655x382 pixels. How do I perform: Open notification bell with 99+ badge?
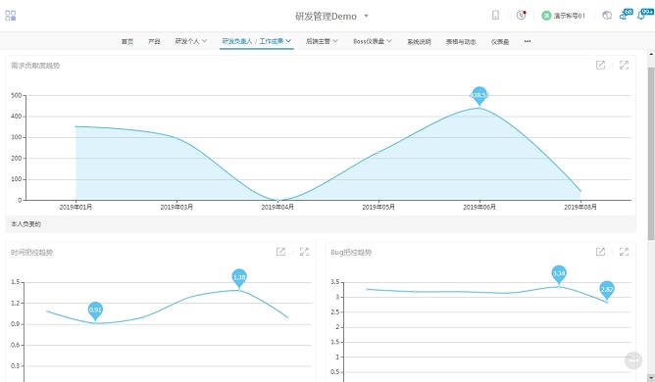(x=644, y=14)
